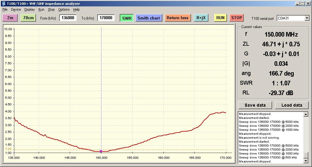The image size is (312, 167).
Task: Click the application icon in title bar
Action: [4, 4]
